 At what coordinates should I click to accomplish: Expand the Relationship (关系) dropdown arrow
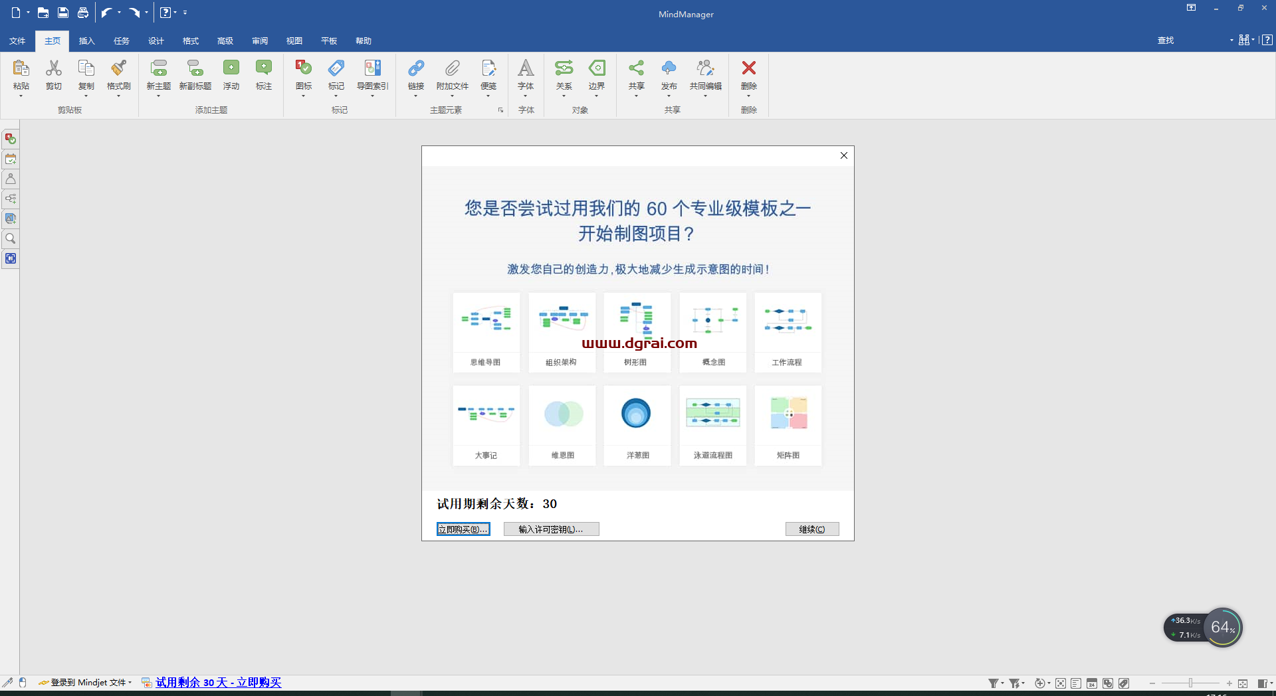564,96
